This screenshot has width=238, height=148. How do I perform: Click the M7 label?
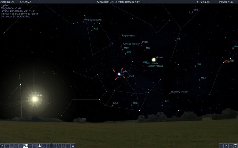(x=167, y=101)
